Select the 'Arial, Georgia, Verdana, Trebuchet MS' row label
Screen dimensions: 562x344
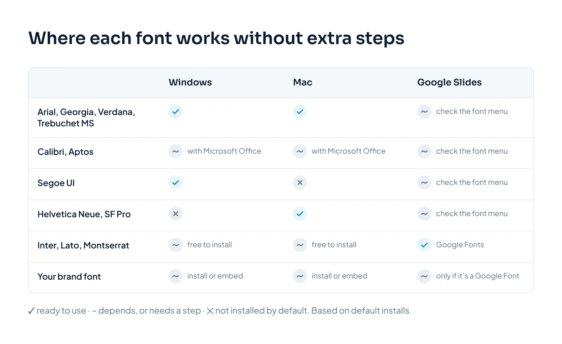[x=86, y=117]
